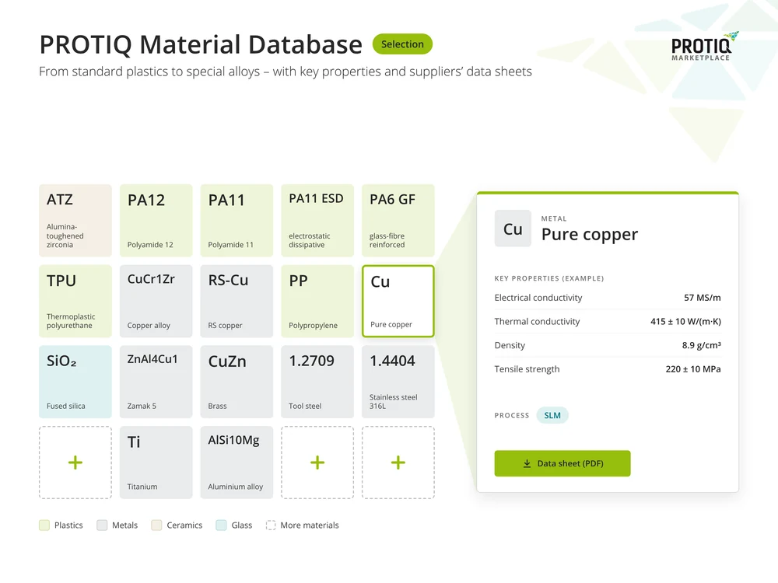Click the PROTIQ Marketplace logo
778x583 pixels.
(x=704, y=47)
